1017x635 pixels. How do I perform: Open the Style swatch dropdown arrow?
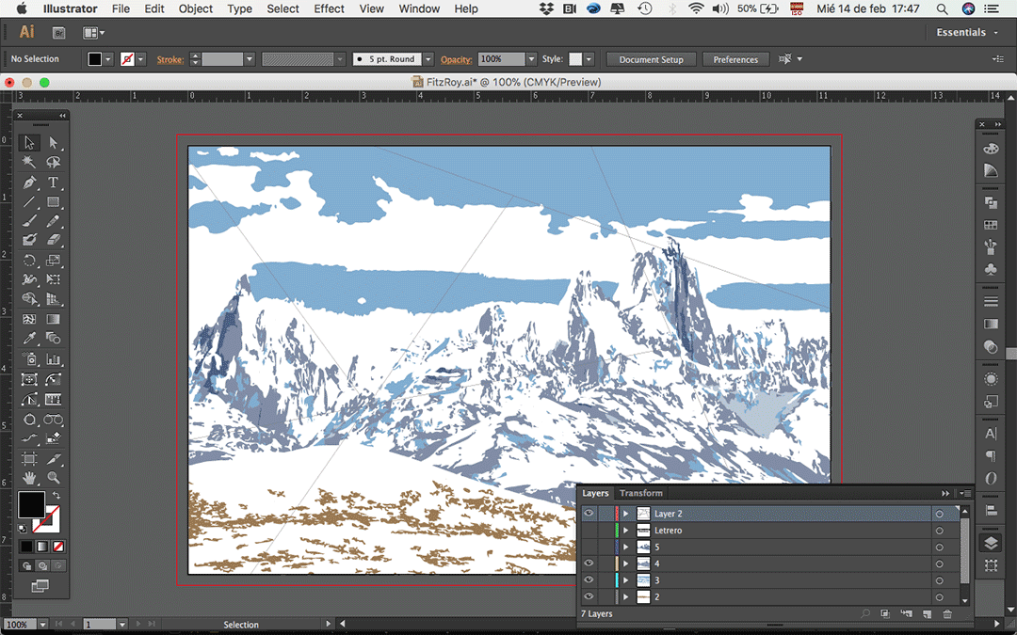[x=589, y=59]
